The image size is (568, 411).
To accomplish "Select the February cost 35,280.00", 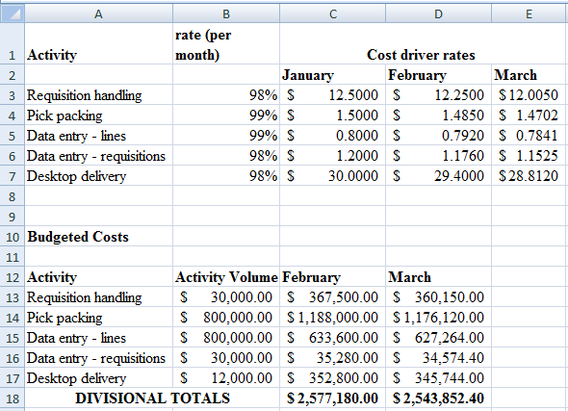I will coord(332,358).
